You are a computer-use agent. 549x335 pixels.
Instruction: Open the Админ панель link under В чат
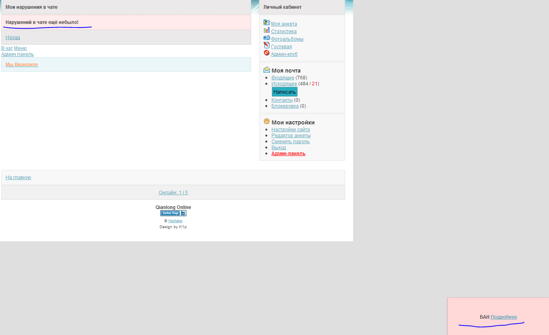point(18,54)
